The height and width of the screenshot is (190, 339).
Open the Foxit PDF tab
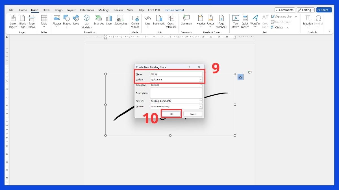[154, 10]
